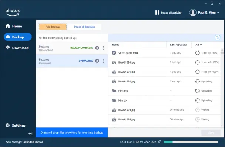Select the IMAG1694.jpg file name
The image size is (225, 147).
pos(127,110)
